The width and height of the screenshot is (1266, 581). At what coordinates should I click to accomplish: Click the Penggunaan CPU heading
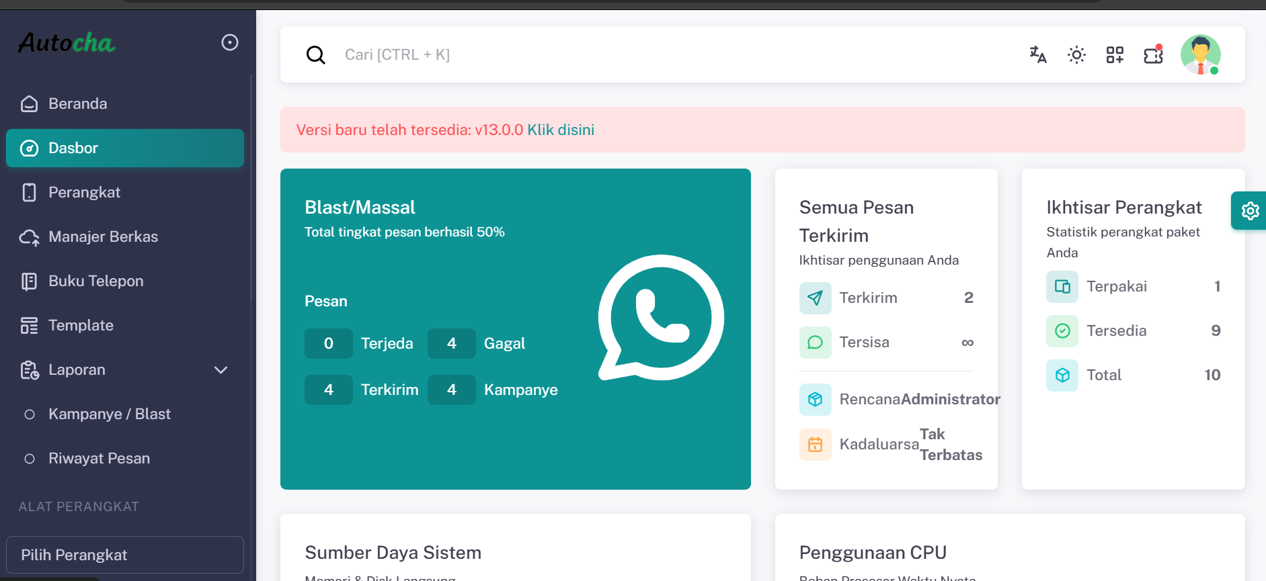click(873, 553)
